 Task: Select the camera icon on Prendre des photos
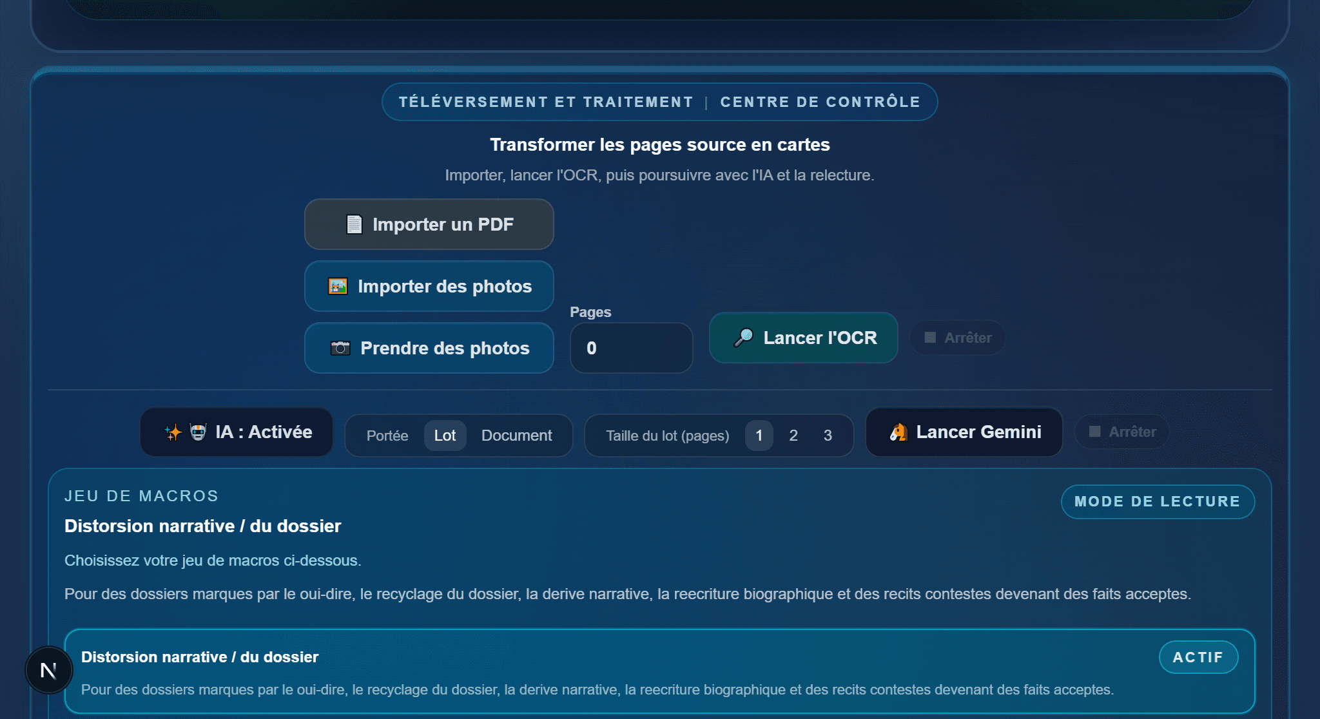coord(340,348)
